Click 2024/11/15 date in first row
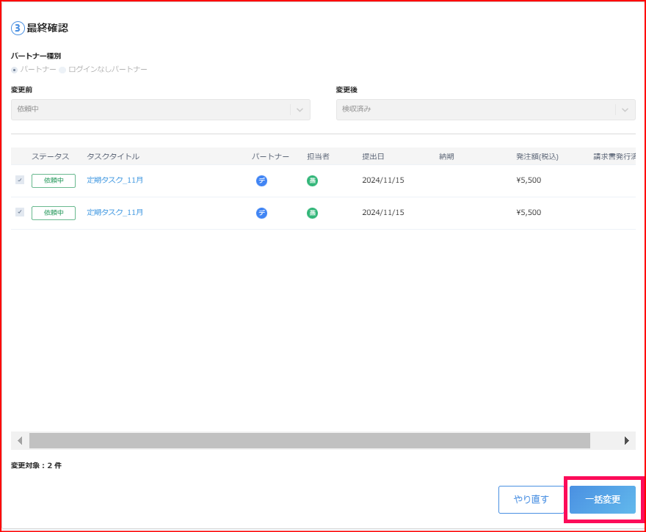 pyautogui.click(x=383, y=180)
